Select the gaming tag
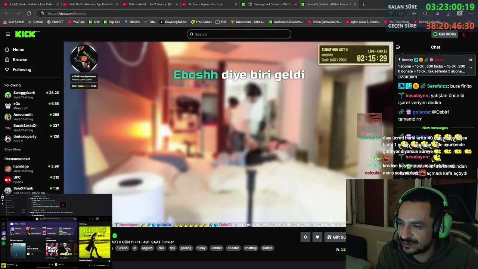This screenshot has width=478, height=269. point(186,248)
